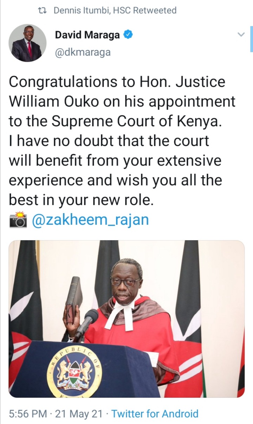The image size is (253, 424).
Task: Click the blue scroll indicator at right edge
Action: 252,39
